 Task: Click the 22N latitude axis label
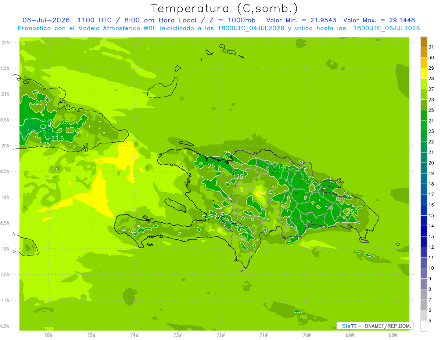point(6,43)
